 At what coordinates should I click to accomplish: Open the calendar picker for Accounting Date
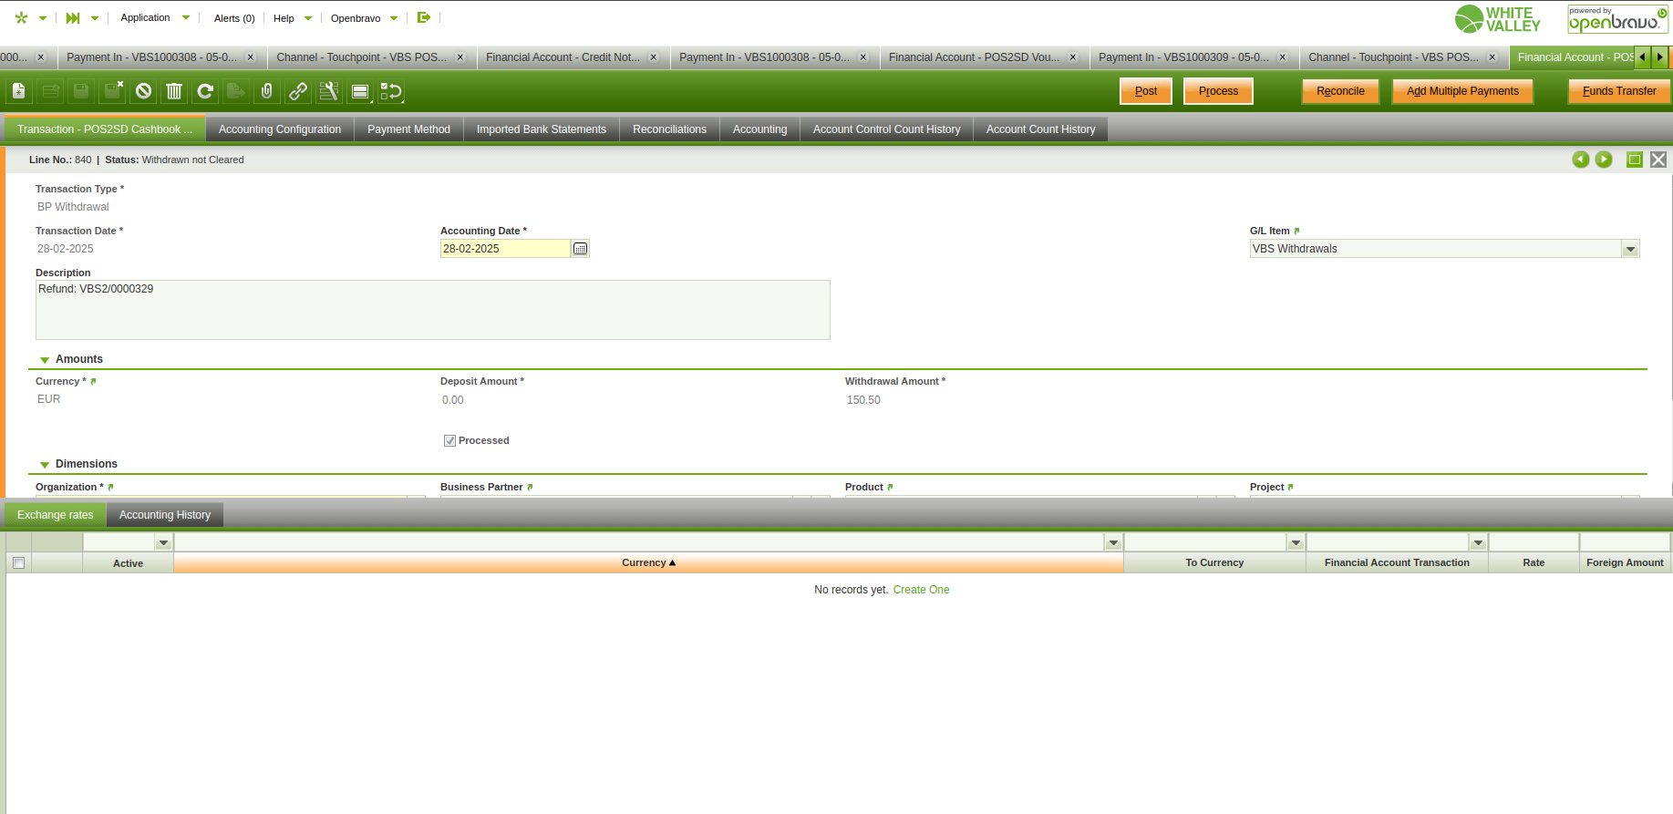pyautogui.click(x=581, y=249)
